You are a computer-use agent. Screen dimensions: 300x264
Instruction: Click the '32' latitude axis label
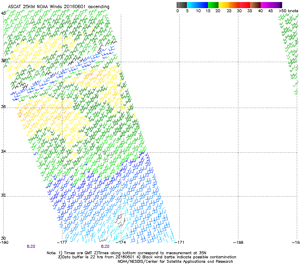(x=3, y=195)
